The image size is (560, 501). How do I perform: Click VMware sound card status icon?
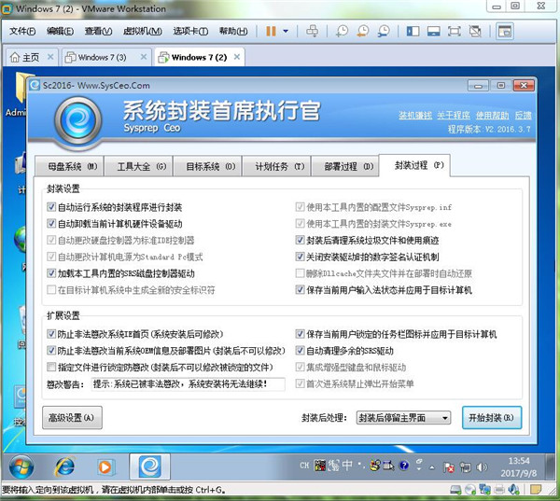point(513,489)
